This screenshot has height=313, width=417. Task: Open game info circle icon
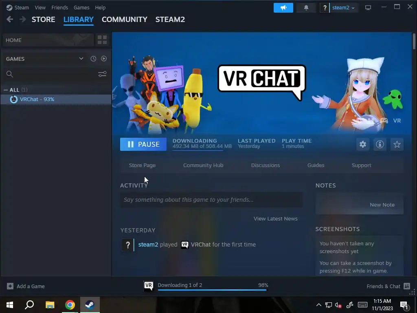pyautogui.click(x=380, y=144)
